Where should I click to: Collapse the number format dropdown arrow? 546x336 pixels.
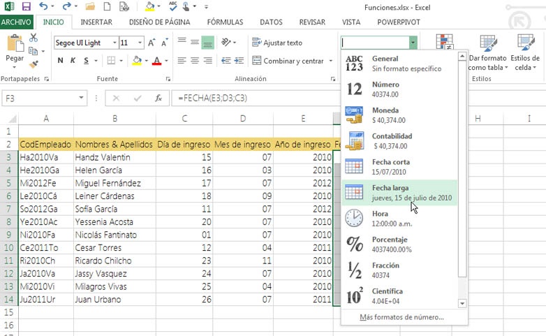tap(413, 43)
